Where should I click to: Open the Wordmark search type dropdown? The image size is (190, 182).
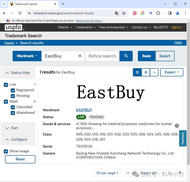click(x=27, y=56)
